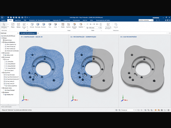The height and width of the screenshot is (128, 171).
Task: Start a new Esboço sketch
Action: click(x=19, y=25)
